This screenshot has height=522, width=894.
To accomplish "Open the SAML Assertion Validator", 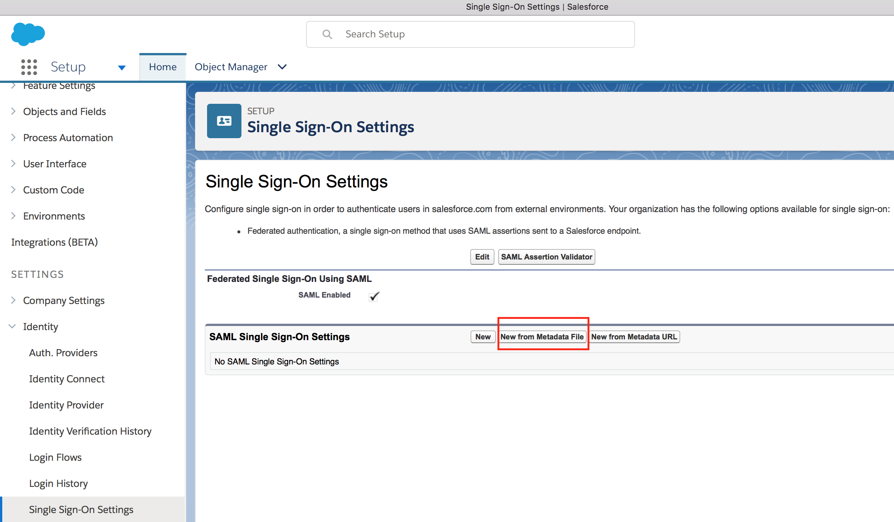I will 546,257.
